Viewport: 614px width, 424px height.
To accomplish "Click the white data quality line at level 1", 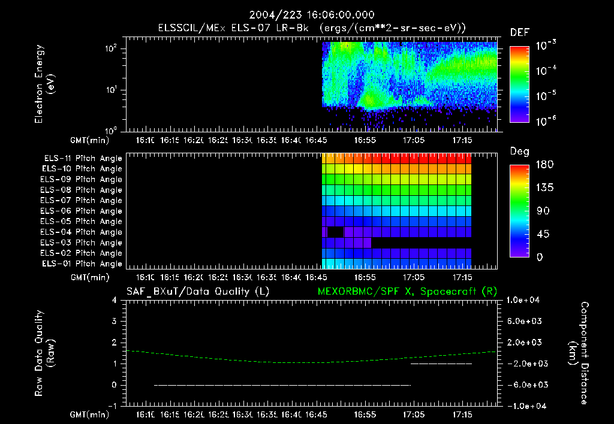I will click(441, 364).
